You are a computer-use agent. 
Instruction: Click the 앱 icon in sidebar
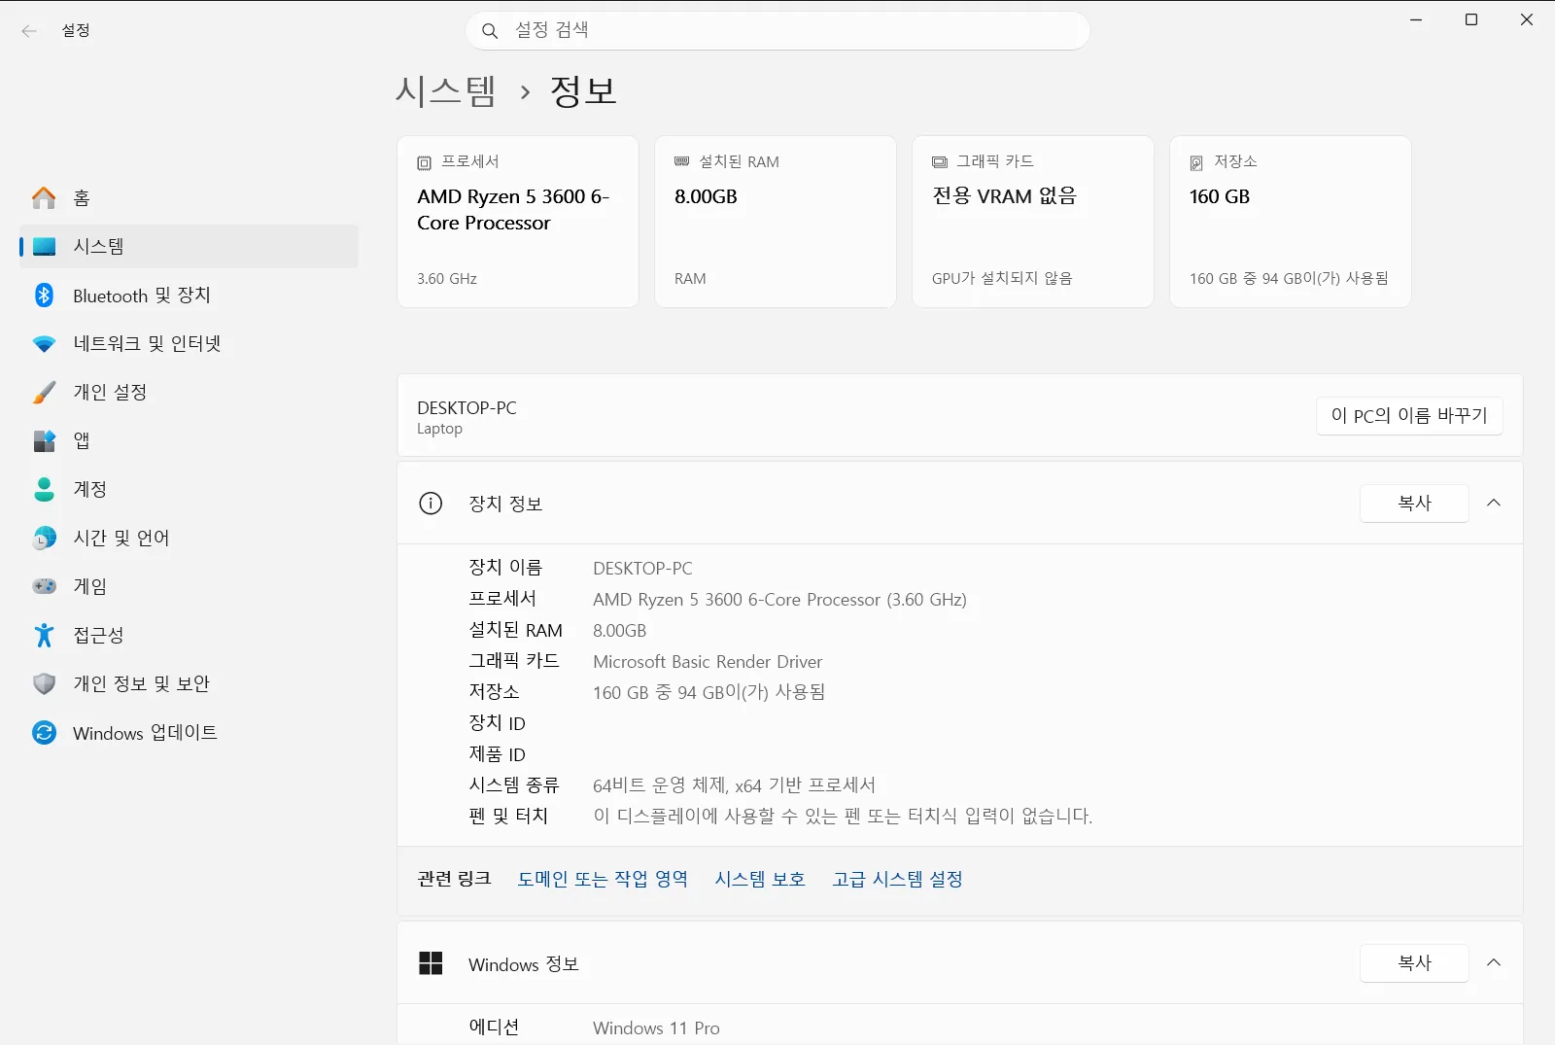(44, 441)
